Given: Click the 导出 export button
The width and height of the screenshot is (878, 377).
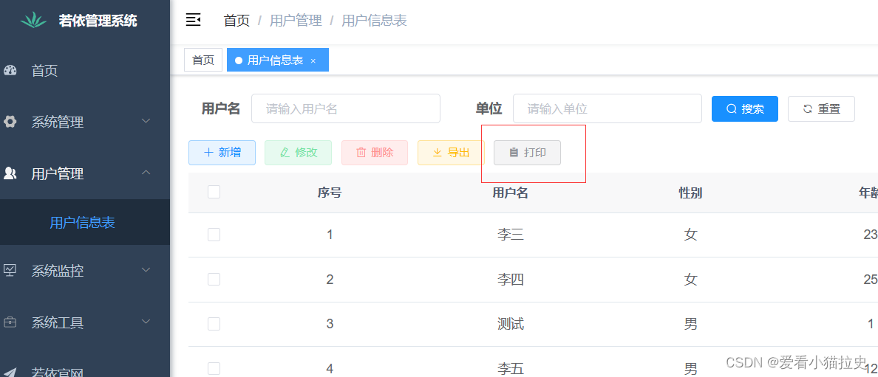Looking at the screenshot, I should [451, 153].
